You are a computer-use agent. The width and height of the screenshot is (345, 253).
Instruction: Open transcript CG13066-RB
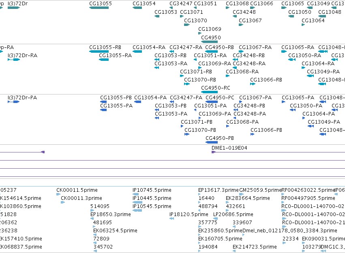click(x=266, y=80)
